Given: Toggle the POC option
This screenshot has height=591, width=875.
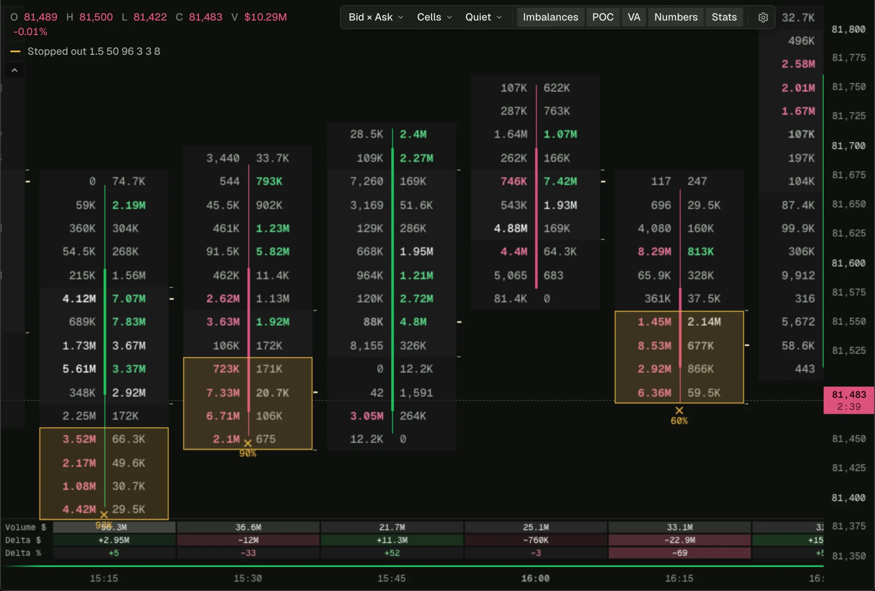Looking at the screenshot, I should pos(603,17).
